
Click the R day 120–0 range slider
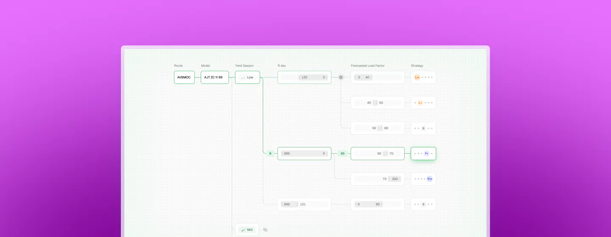(304, 77)
